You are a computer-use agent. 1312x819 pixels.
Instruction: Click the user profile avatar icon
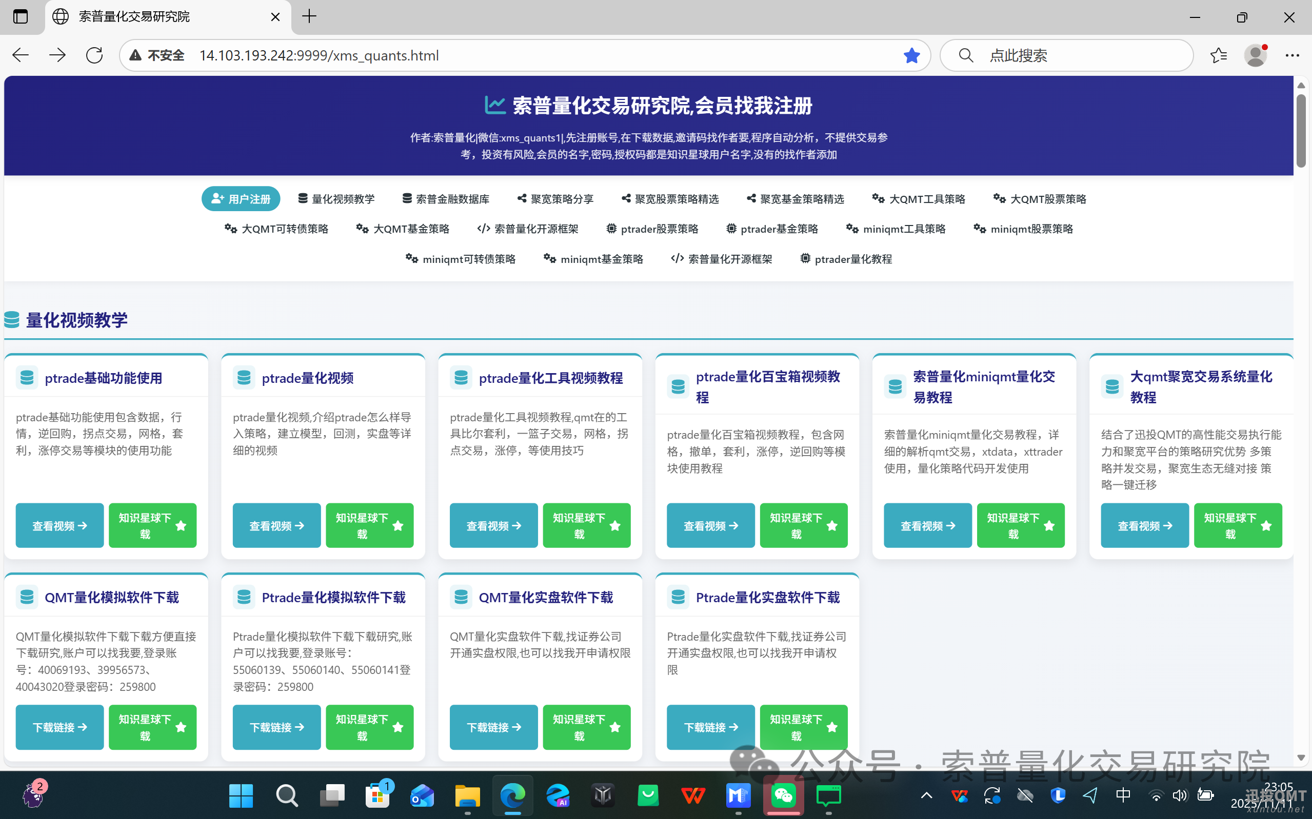coord(1255,55)
